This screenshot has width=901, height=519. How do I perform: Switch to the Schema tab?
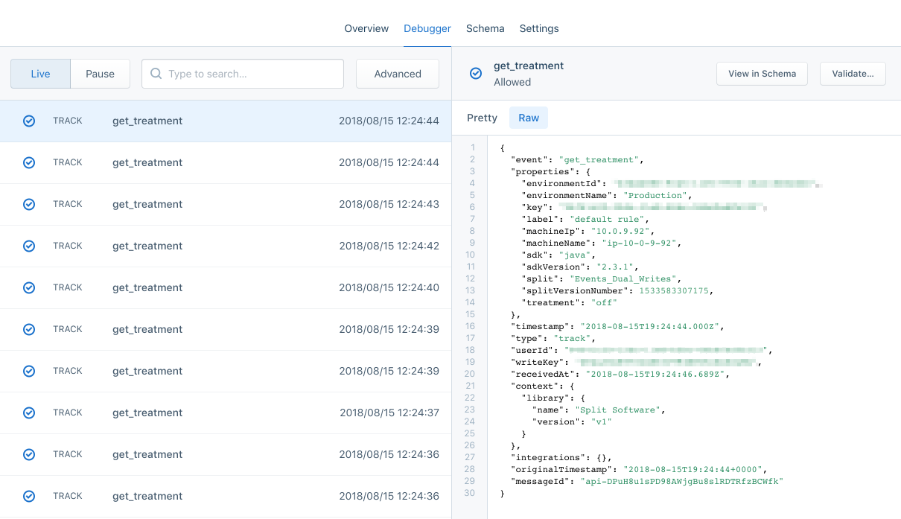click(x=485, y=28)
